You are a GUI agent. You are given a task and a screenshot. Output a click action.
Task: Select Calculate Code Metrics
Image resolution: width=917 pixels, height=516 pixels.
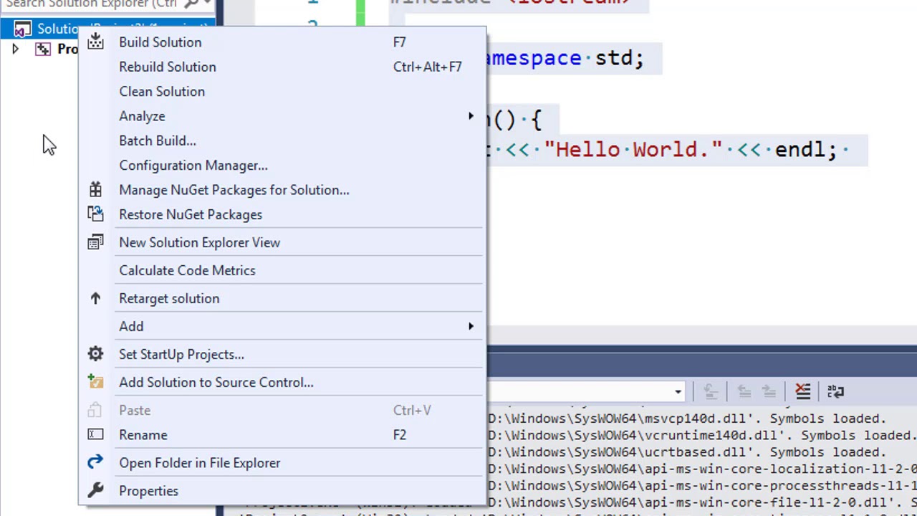point(282,270)
